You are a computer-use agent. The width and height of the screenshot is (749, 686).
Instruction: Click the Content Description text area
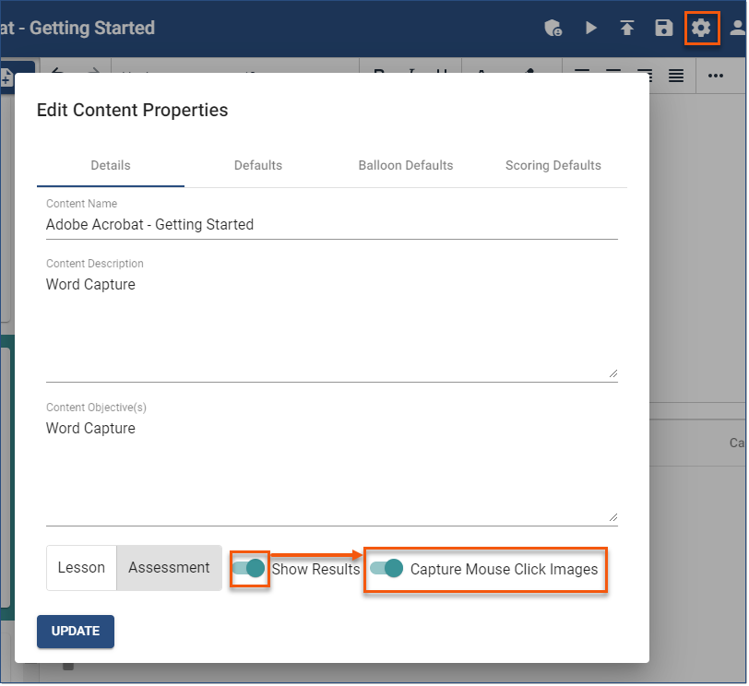coord(332,327)
